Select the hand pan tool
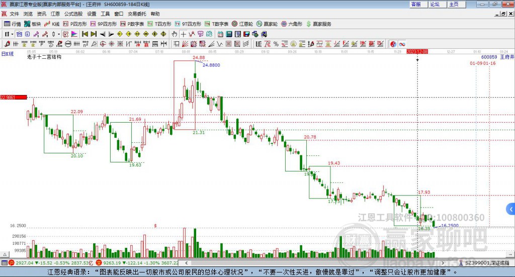515x277 pixels. [x=175, y=34]
